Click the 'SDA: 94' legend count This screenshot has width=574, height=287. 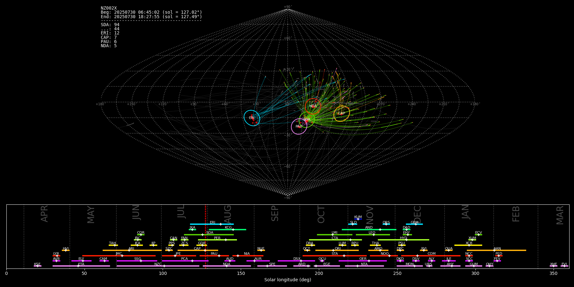tap(110, 25)
